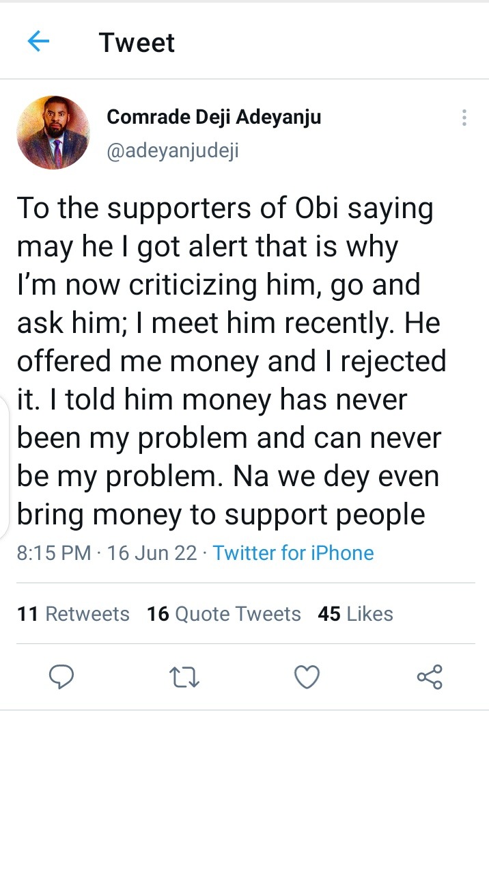Click the Twitter for iPhone source link
Viewport: 489px width, 869px height.
coord(293,552)
